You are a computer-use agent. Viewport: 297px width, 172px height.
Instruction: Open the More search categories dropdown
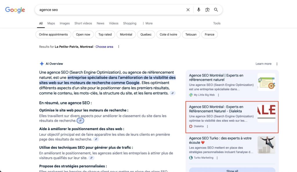[147, 23]
